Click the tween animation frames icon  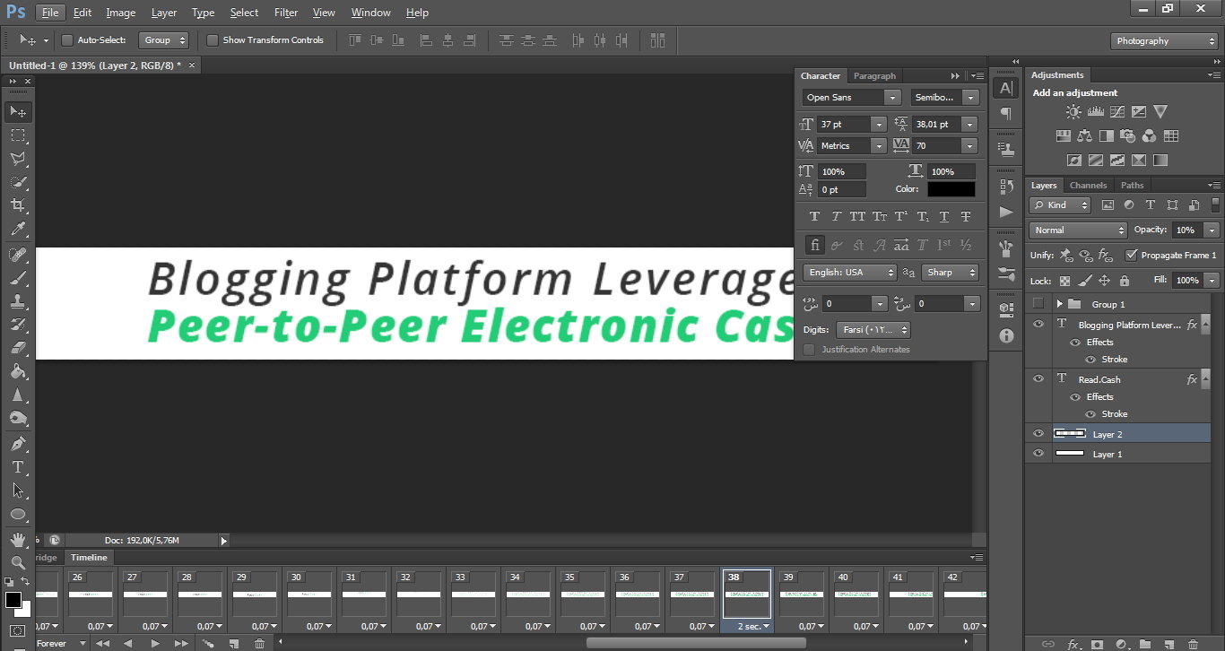[x=208, y=644]
